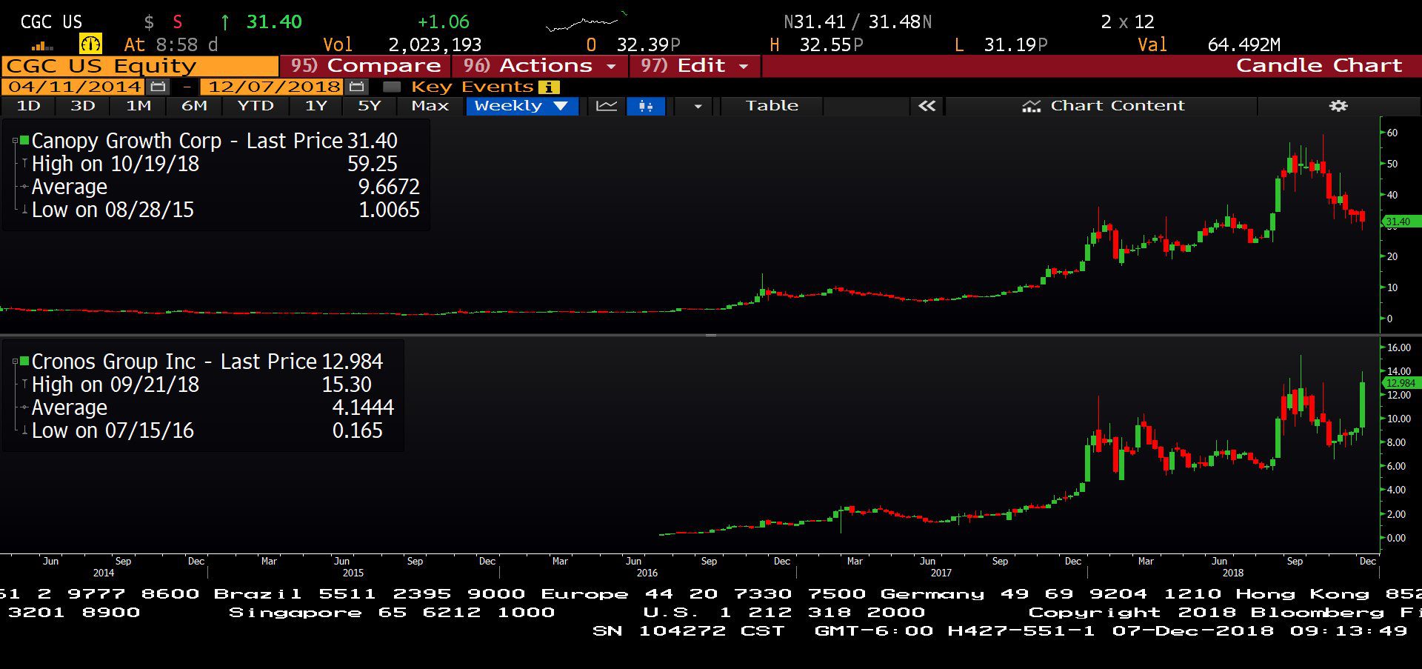The height and width of the screenshot is (669, 1422).
Task: Collapse panel with double-chevron icon
Action: click(x=927, y=106)
